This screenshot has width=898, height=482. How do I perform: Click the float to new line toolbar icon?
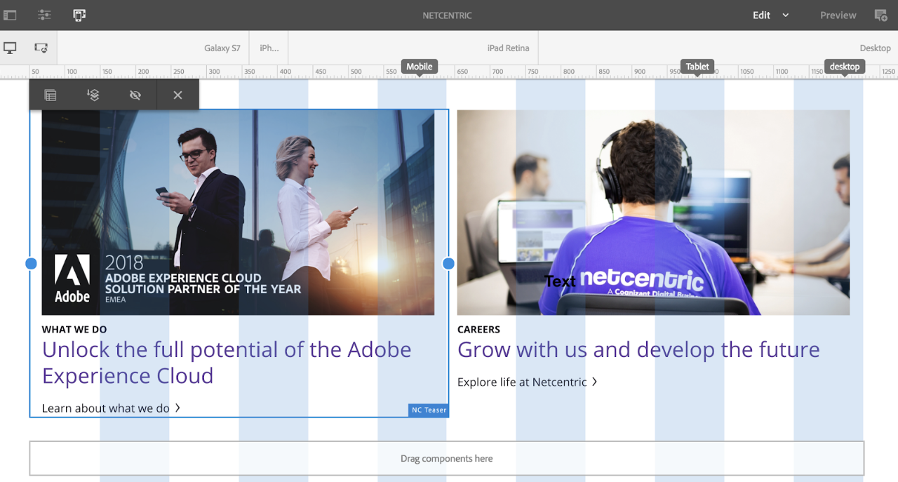pyautogui.click(x=51, y=95)
